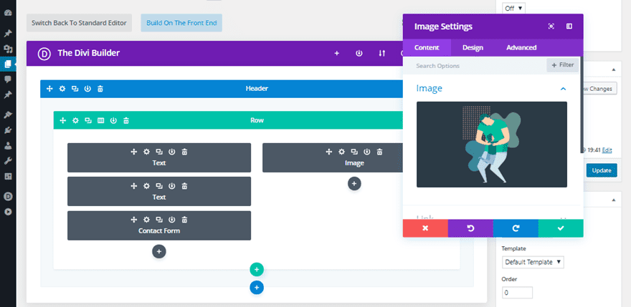Click the Search Options field
The height and width of the screenshot is (307, 631).
[475, 66]
